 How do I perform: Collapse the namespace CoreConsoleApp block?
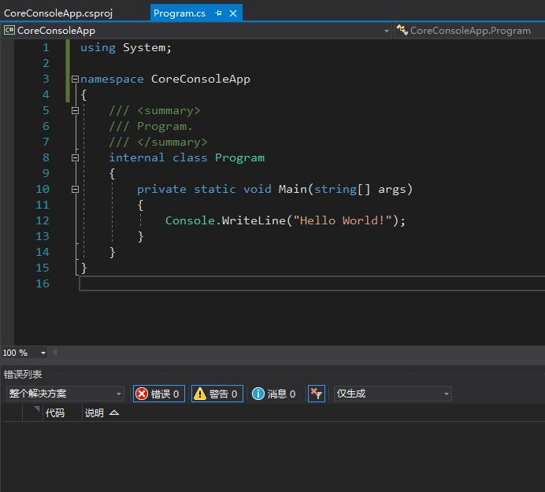coord(75,79)
